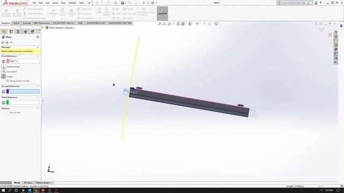The image size is (344, 193).
Task: Open the Help menu
Action: coord(81,3)
